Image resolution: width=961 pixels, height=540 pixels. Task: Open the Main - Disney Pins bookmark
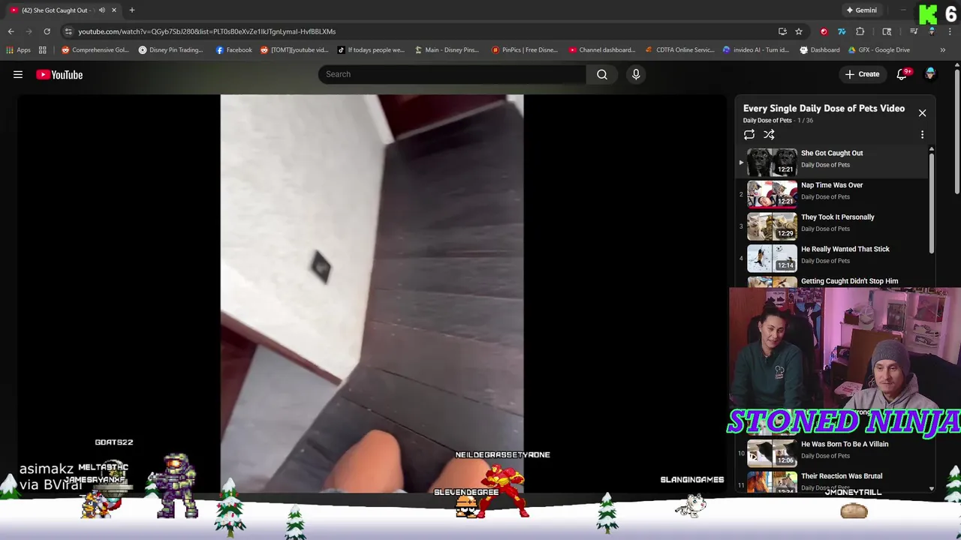pyautogui.click(x=446, y=50)
